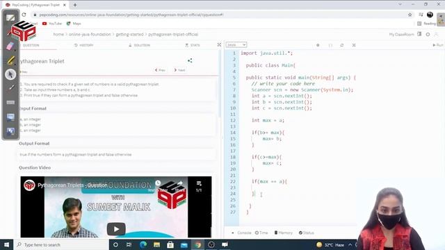Click the reset code refresh icon
The width and height of the screenshot is (445, 250).
tap(341, 45)
